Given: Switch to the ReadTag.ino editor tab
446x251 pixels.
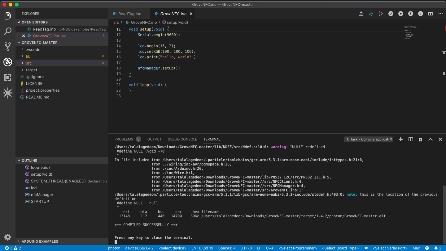Looking at the screenshot, I should [x=129, y=14].
